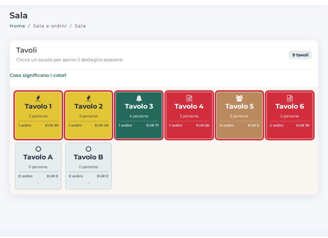This screenshot has width=328, height=238.
Task: Open the Tavolo B card title
Action: (x=89, y=157)
